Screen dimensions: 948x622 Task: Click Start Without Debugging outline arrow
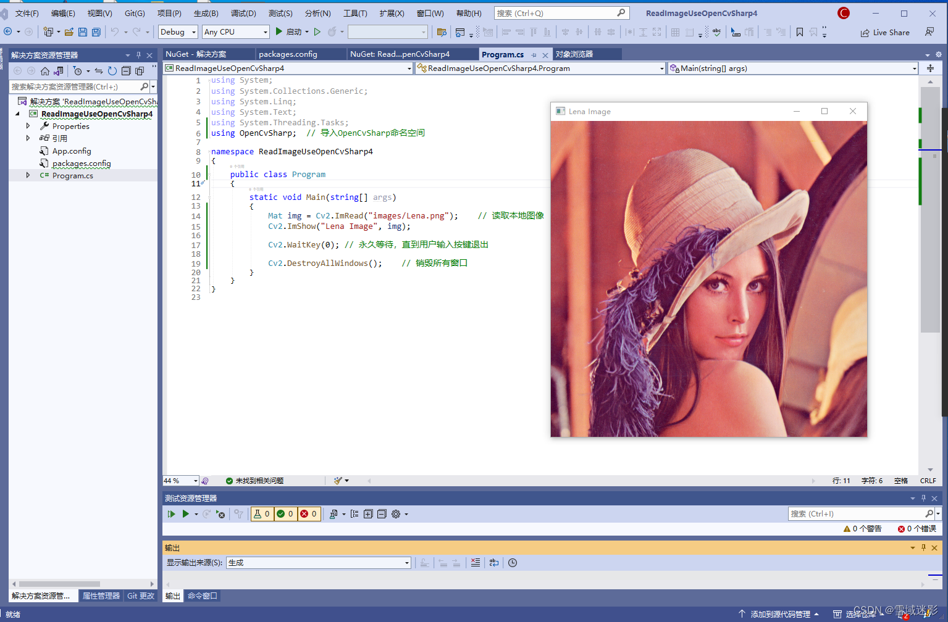pyautogui.click(x=317, y=32)
